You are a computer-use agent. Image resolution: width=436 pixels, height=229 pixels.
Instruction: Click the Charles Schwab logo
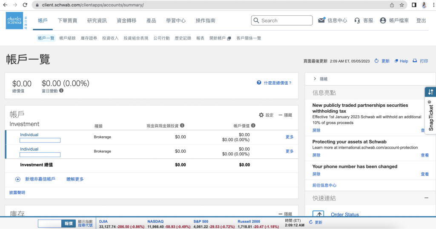(14, 20)
